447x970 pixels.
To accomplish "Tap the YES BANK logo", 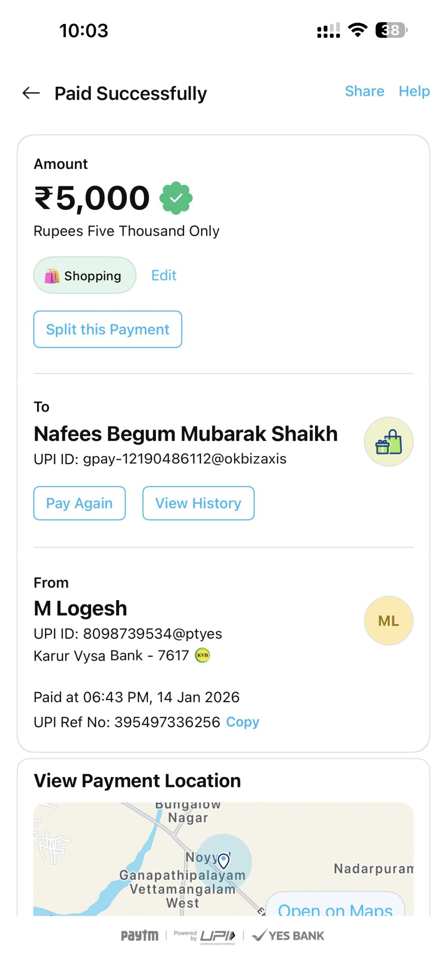I will 288,936.
